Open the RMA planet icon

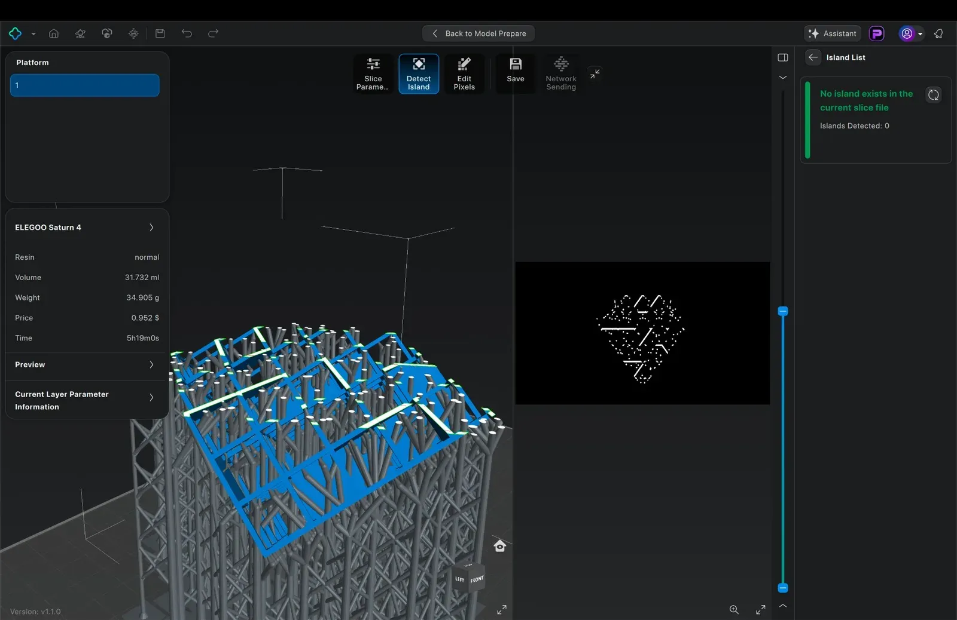[x=80, y=33]
